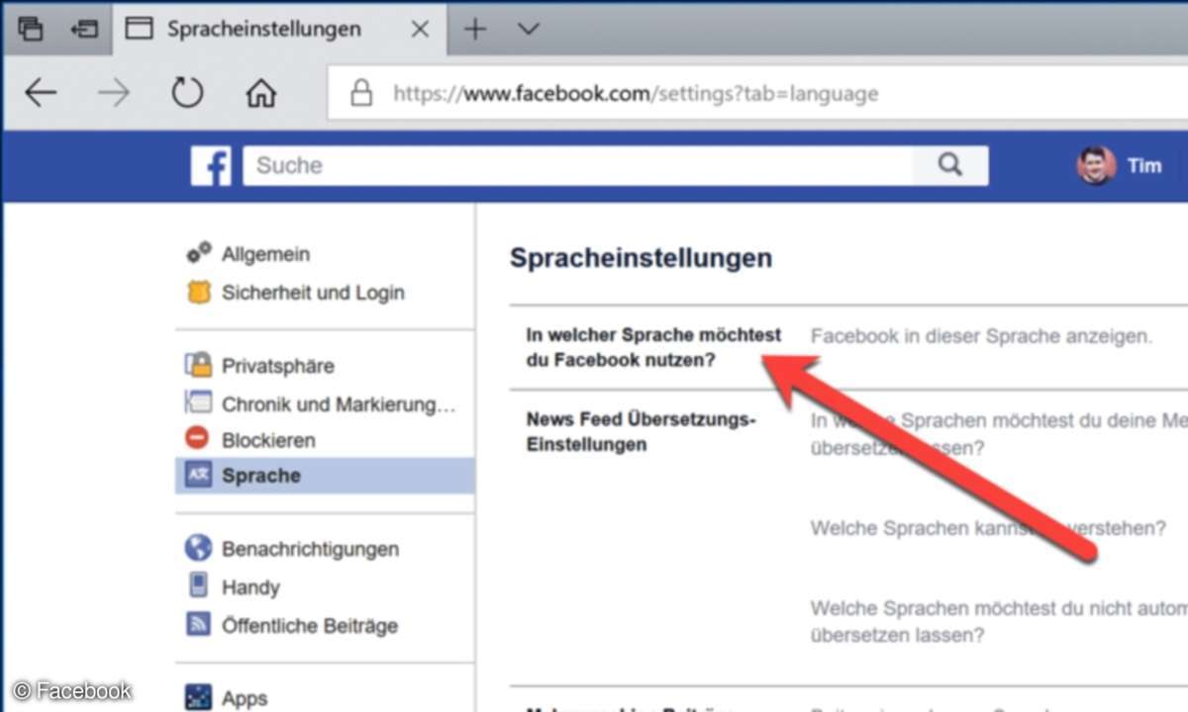Click the Facebook logo icon
The image size is (1188, 712).
(x=211, y=165)
